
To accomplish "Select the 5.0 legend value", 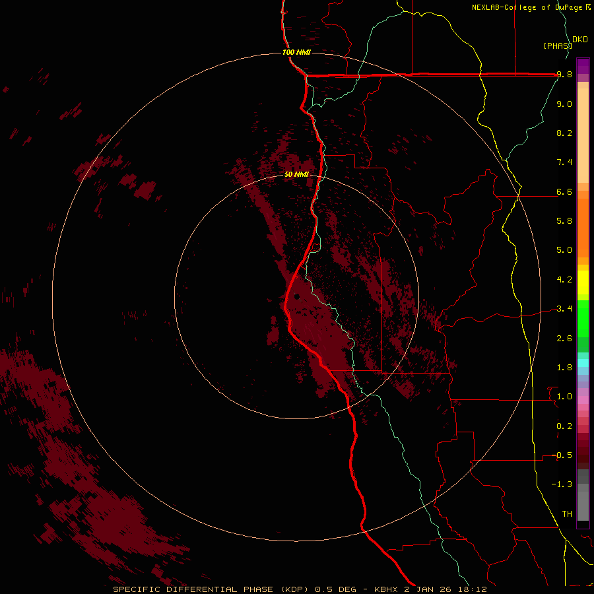I will [564, 250].
